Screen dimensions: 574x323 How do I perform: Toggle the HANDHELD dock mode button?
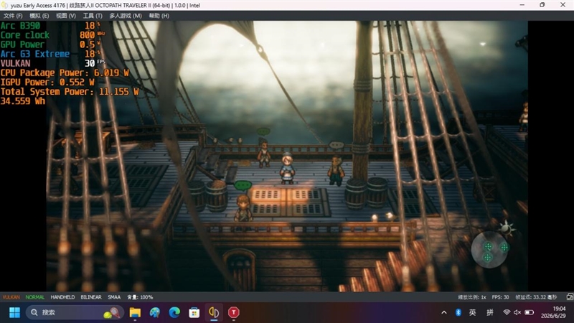62,297
